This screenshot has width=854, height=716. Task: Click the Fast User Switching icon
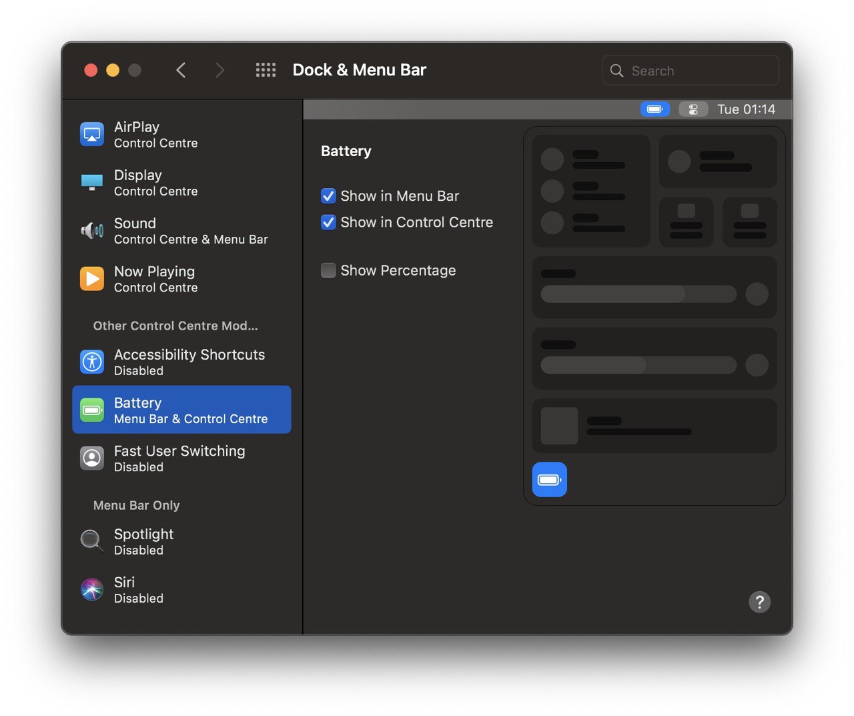click(x=92, y=458)
